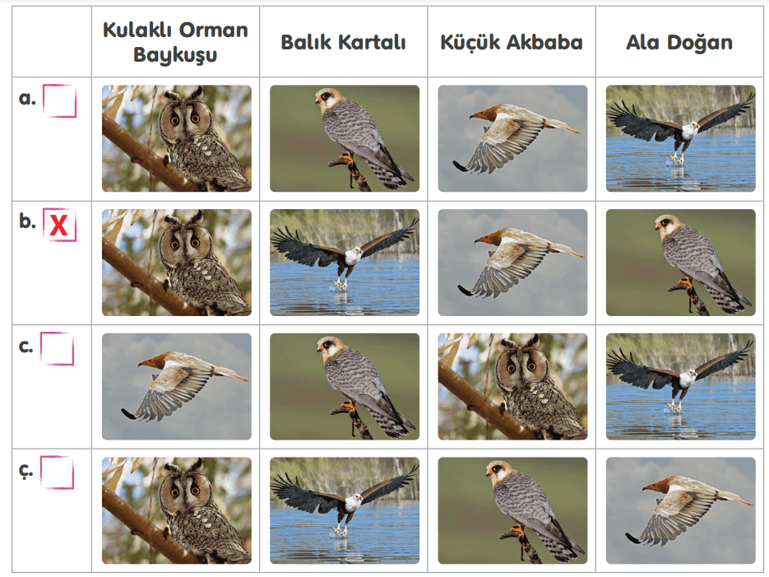The image size is (769, 577).
Task: Click the falcon photo under Küçük Akbaba in row ç
Action: [512, 511]
